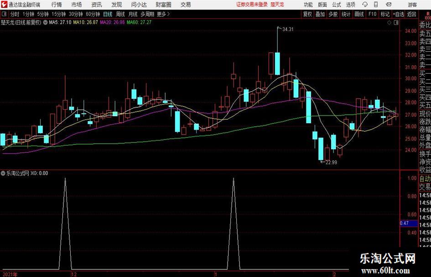Image resolution: width=431 pixels, height=277 pixels.
Task: Open the 市场 menu
Action: pos(77,5)
